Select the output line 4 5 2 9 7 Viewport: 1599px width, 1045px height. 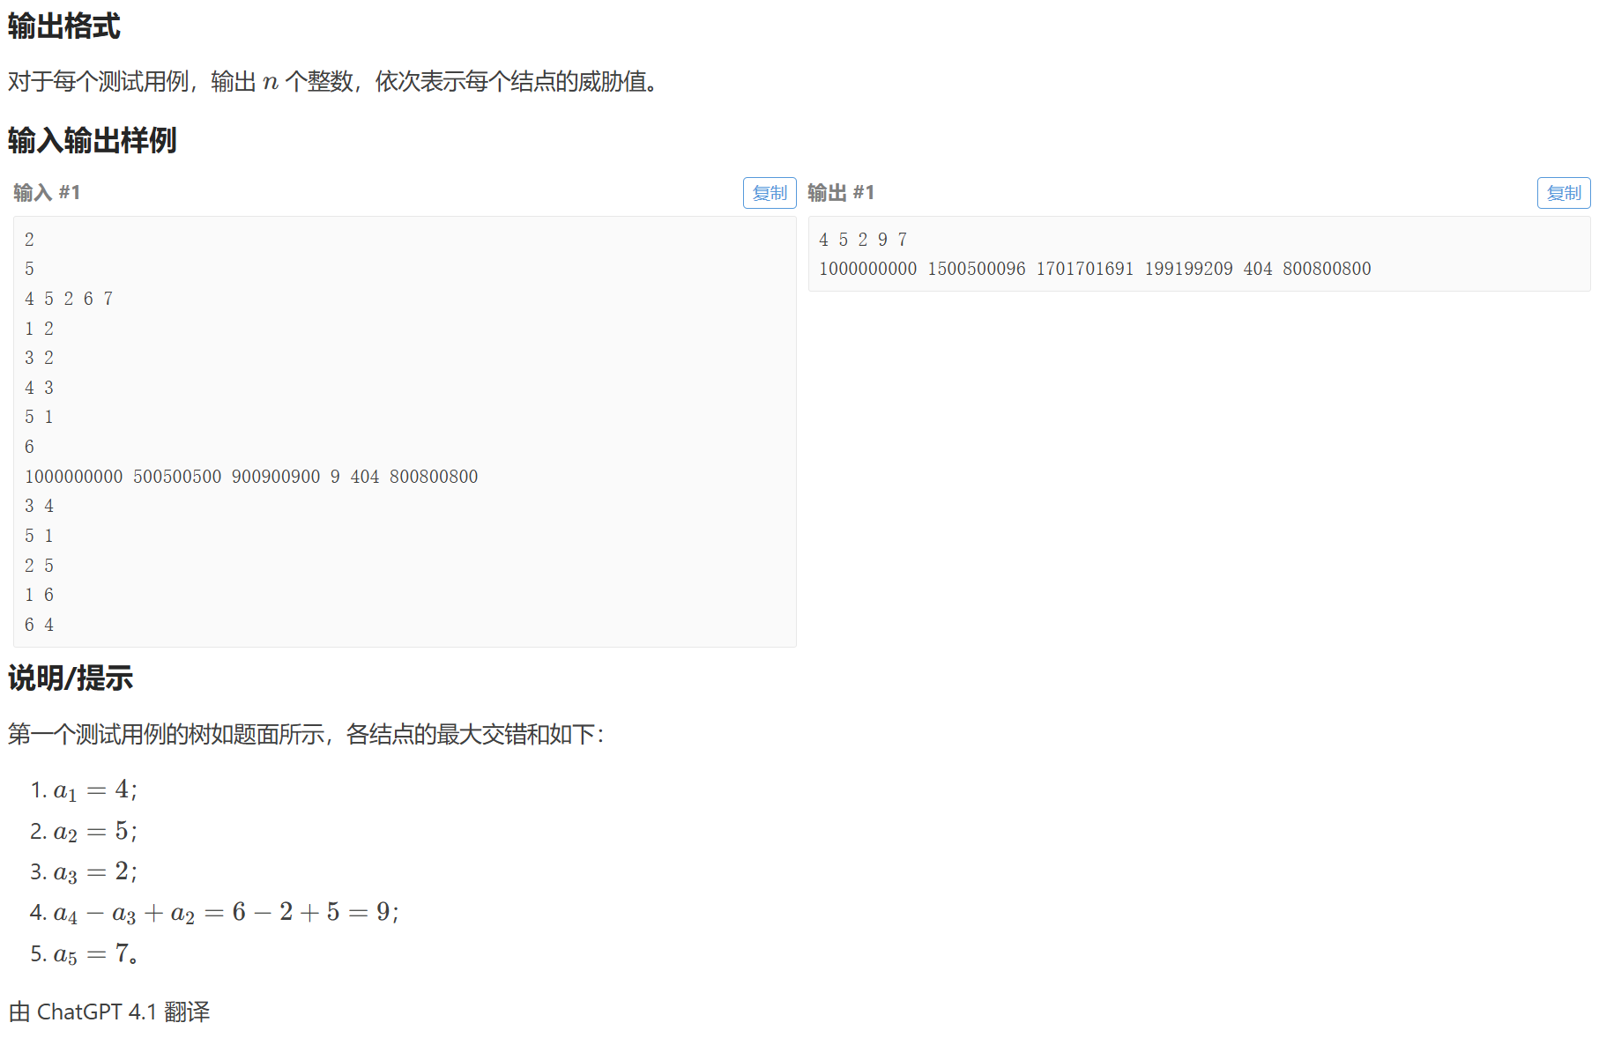860,239
